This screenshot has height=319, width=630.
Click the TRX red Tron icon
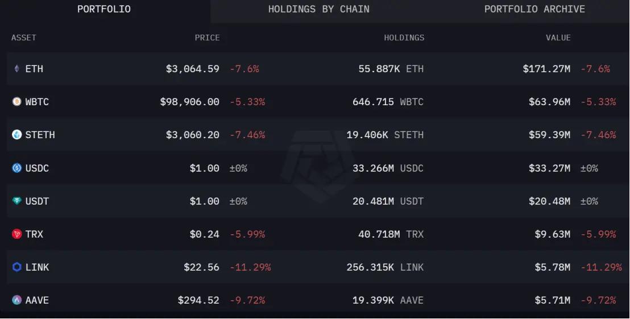[16, 234]
